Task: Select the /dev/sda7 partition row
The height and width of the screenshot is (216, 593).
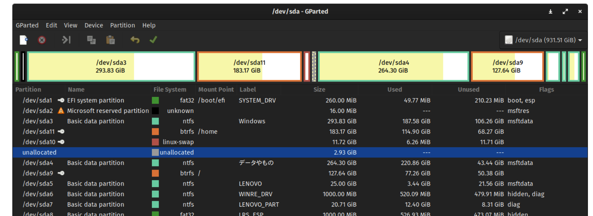Action: tap(300, 204)
